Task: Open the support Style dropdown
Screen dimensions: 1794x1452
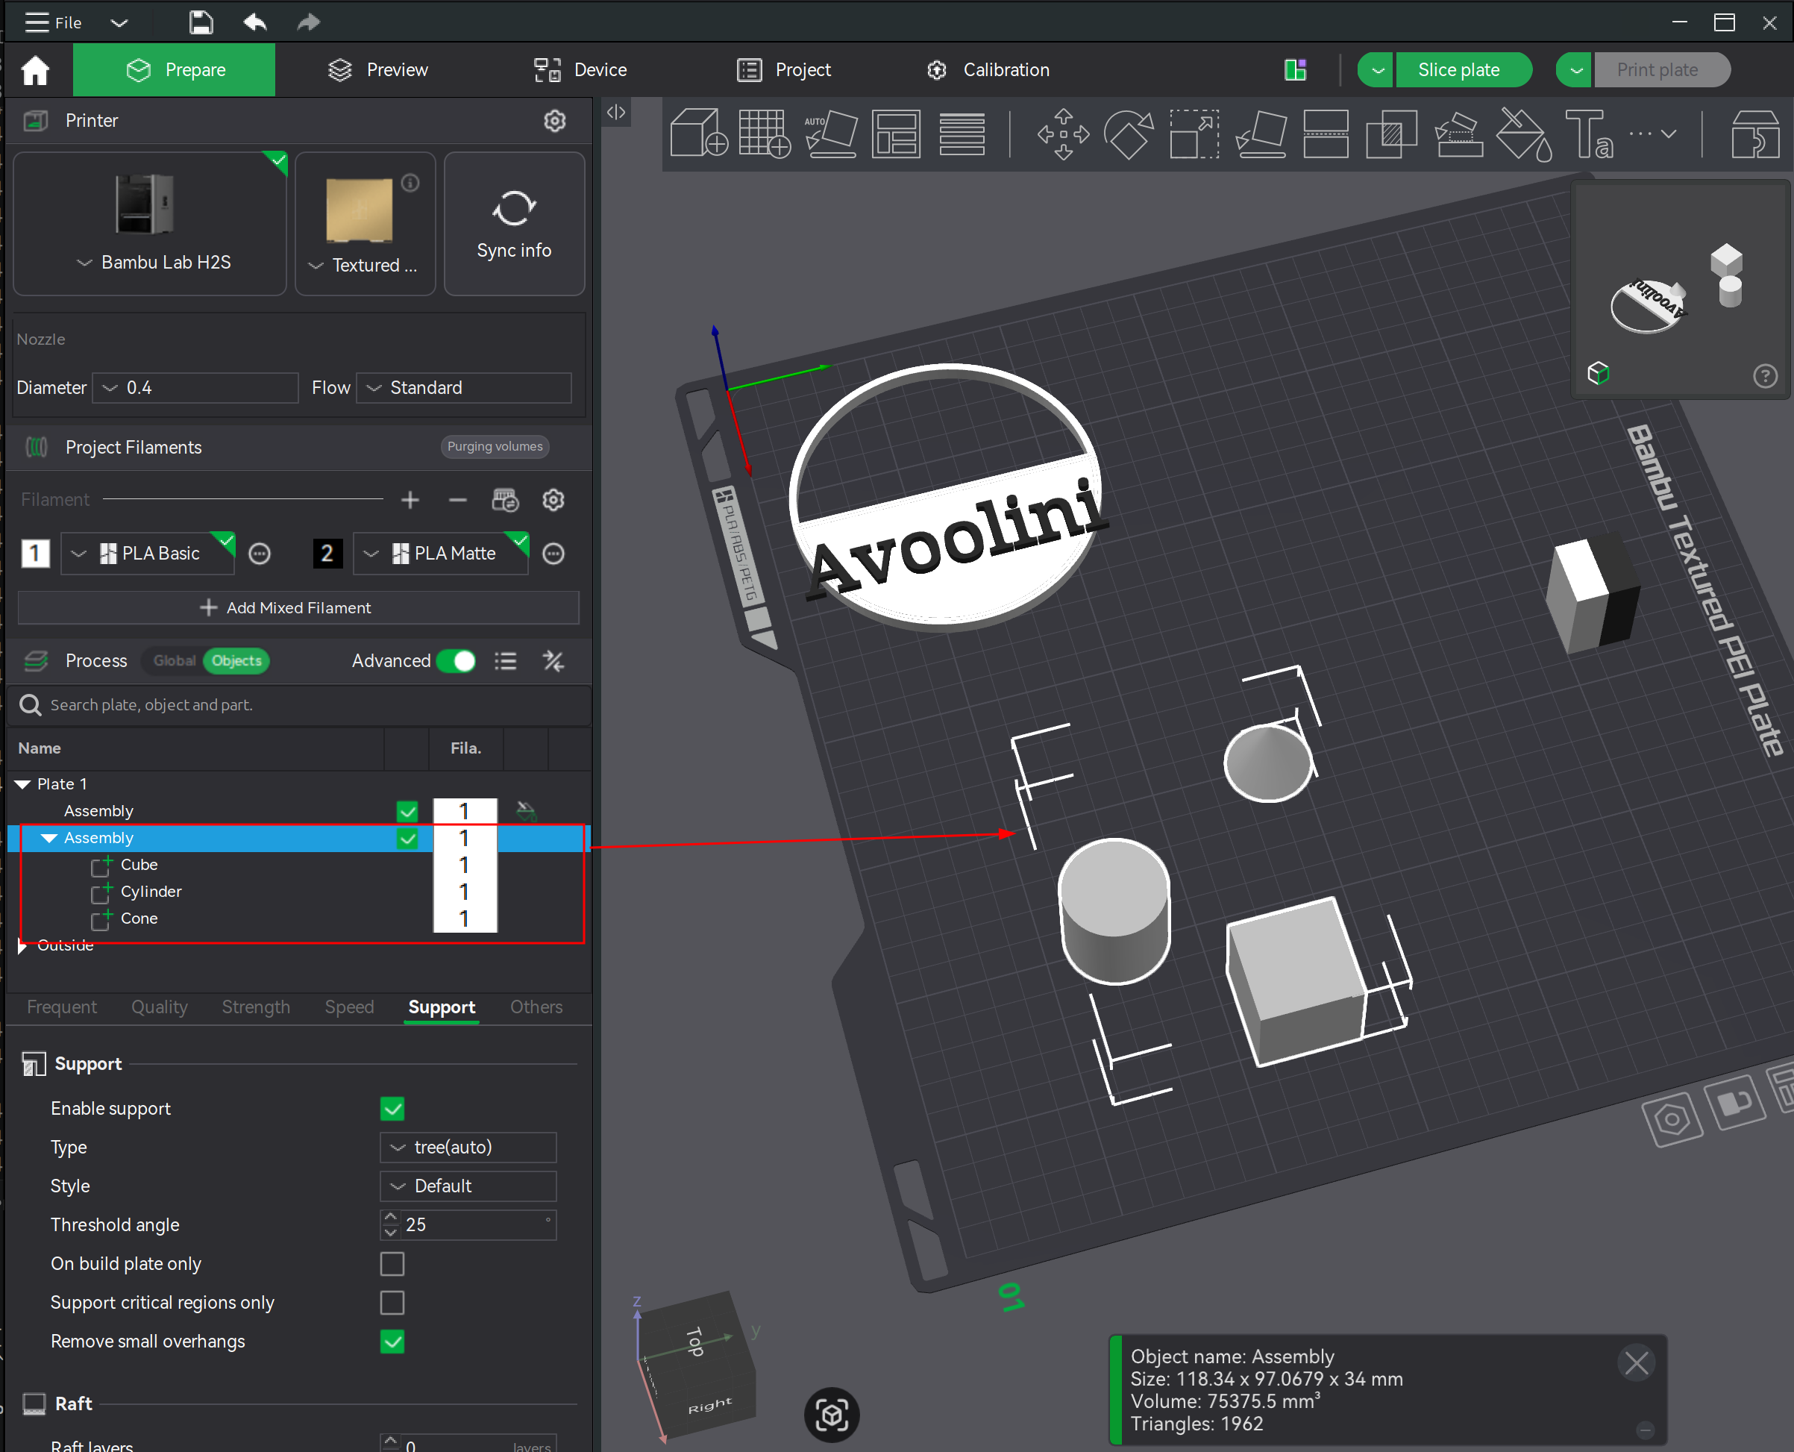Action: tap(468, 1186)
